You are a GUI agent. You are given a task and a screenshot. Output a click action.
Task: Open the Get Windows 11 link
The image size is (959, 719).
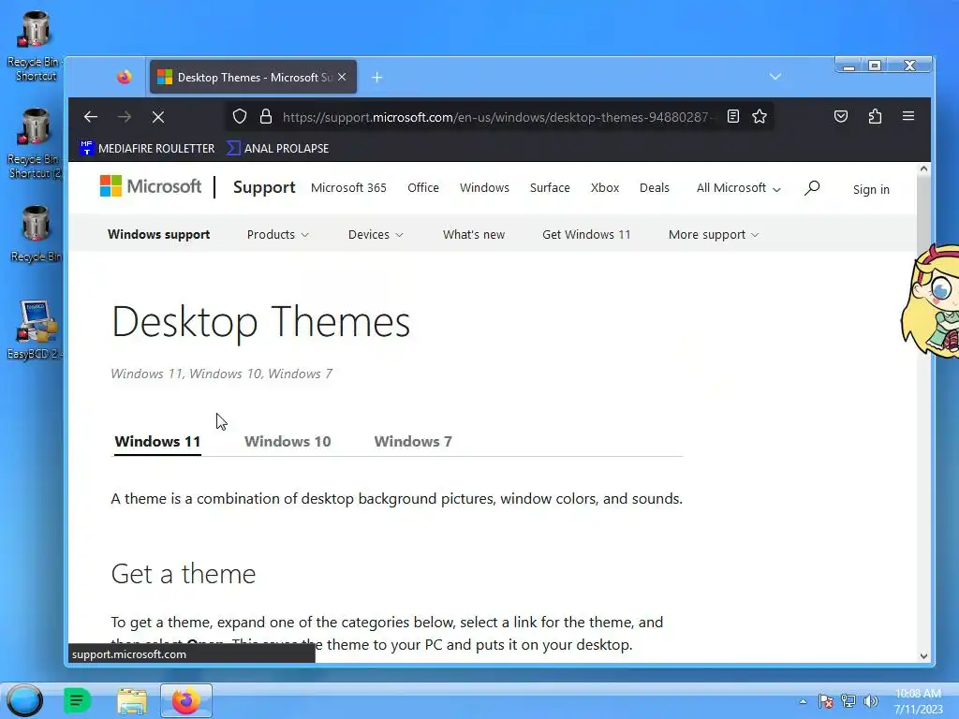pyautogui.click(x=586, y=235)
